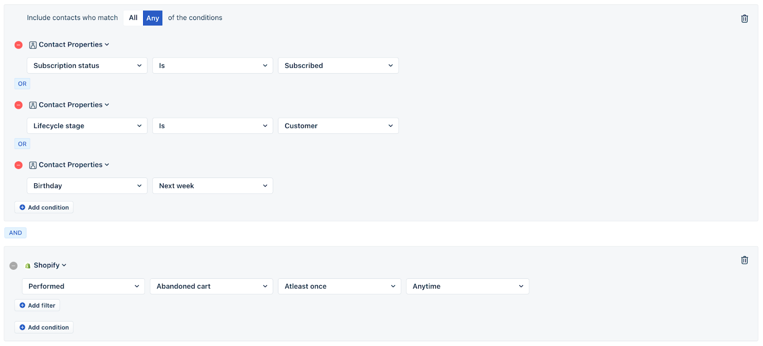The width and height of the screenshot is (763, 346).
Task: Click the AND connector chip
Action: [15, 232]
